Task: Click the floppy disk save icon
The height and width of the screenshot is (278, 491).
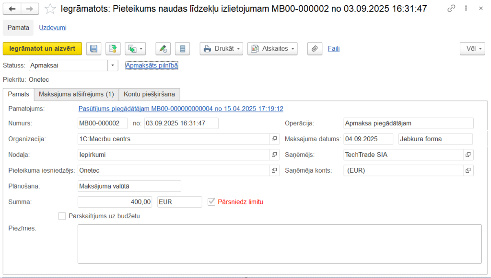Action: coord(94,48)
